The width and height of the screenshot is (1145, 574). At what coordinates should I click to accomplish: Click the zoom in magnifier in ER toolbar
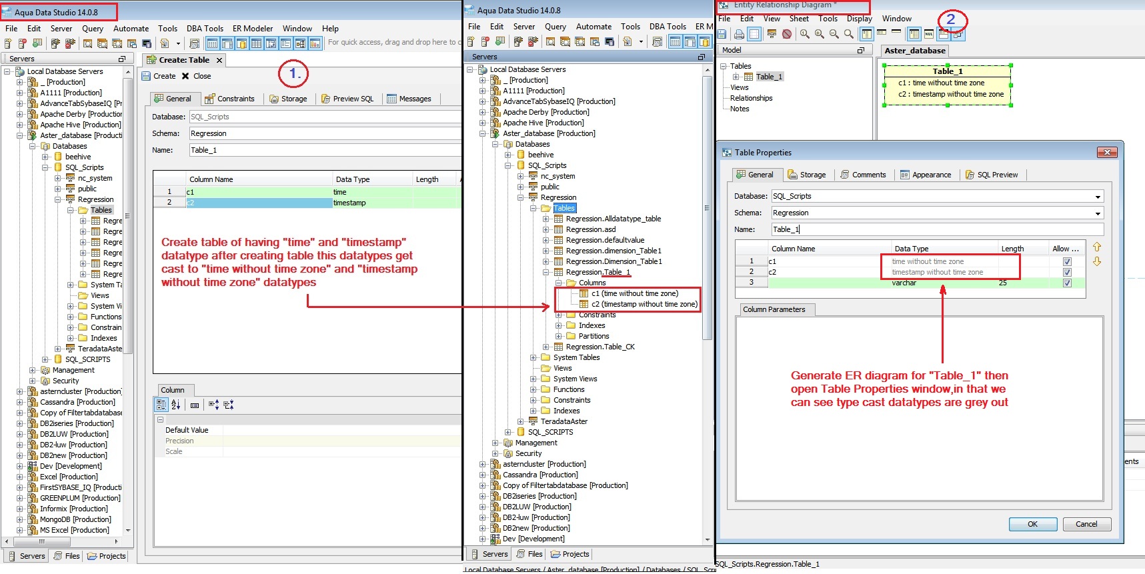click(820, 34)
